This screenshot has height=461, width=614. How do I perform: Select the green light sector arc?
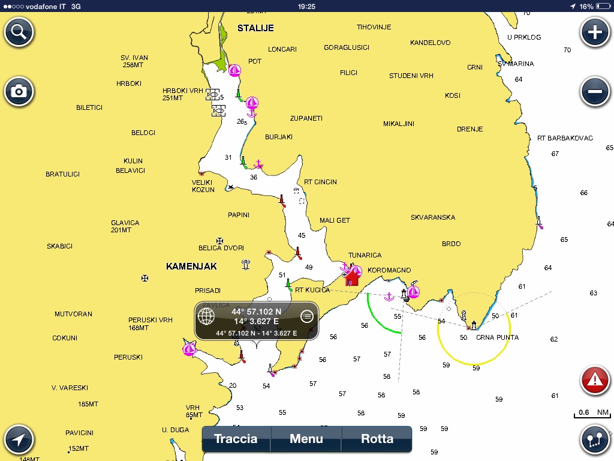click(x=375, y=319)
